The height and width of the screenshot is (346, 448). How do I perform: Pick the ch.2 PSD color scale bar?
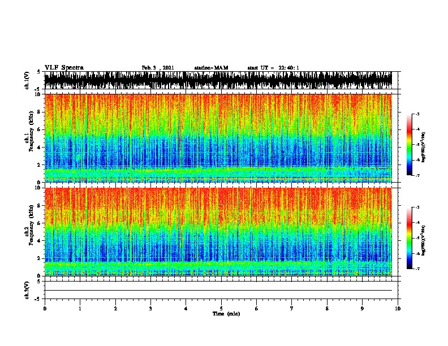[410, 238]
